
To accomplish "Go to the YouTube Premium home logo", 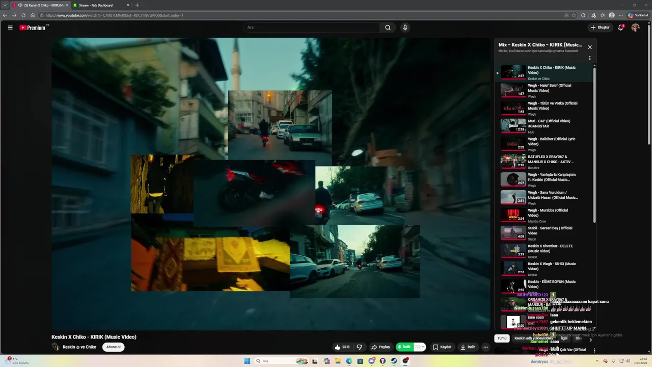I will tap(34, 28).
